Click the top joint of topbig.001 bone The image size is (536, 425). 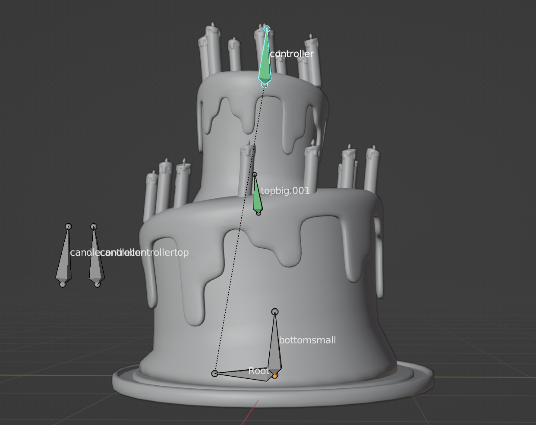coord(255,175)
